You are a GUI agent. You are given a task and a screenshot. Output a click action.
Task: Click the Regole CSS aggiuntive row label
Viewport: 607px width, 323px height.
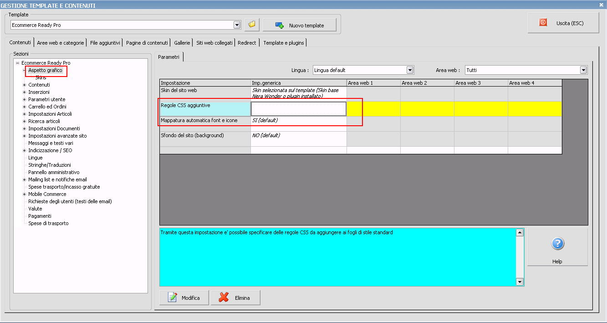click(205, 108)
